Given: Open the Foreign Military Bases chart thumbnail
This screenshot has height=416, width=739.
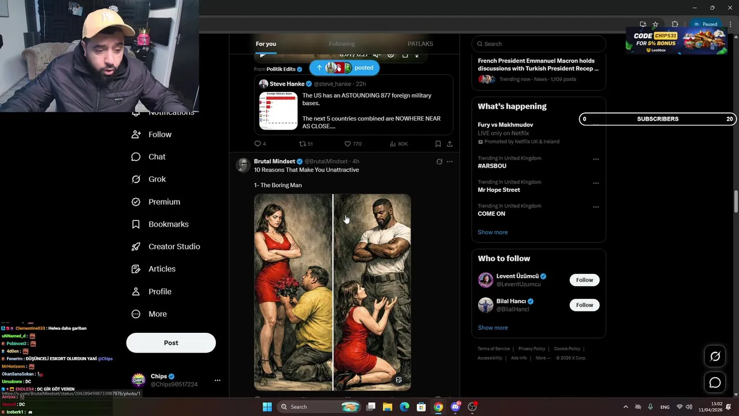Looking at the screenshot, I should (278, 111).
